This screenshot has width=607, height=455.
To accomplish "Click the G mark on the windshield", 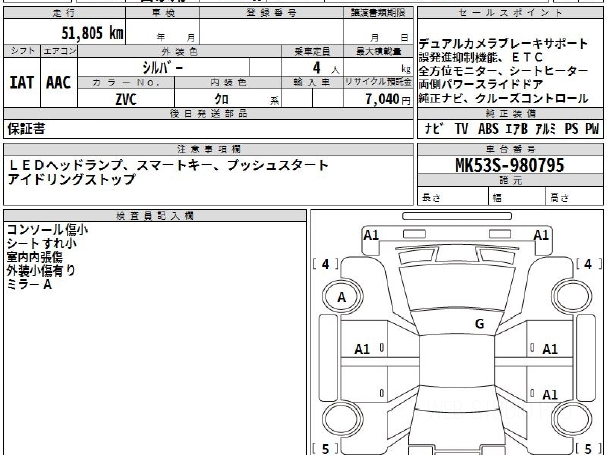I will 480,324.
